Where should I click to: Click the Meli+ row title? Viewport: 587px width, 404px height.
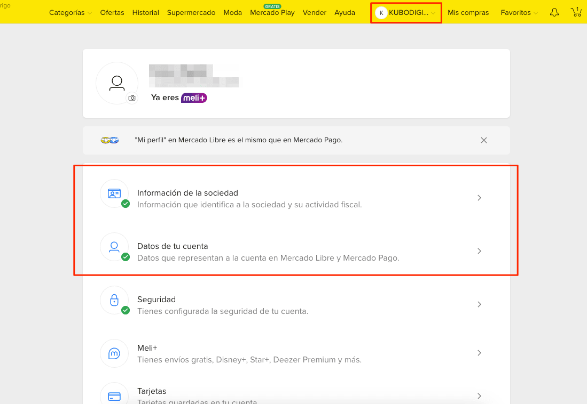click(x=147, y=348)
